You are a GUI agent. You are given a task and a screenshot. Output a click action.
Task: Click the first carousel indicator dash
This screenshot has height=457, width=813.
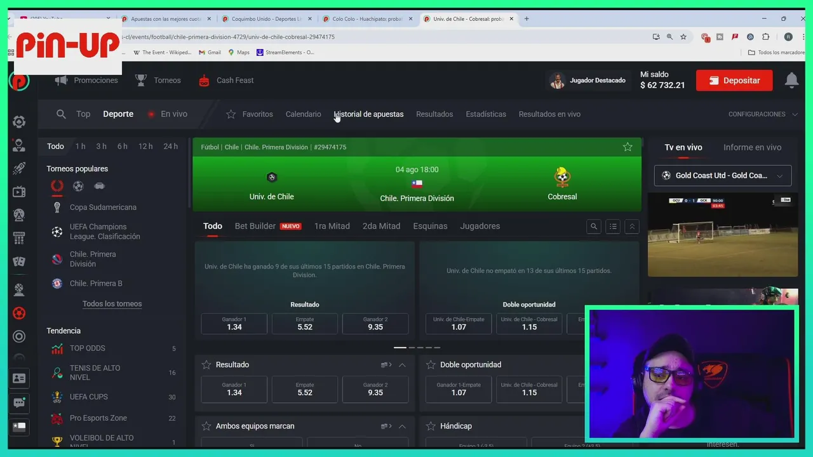coord(400,348)
